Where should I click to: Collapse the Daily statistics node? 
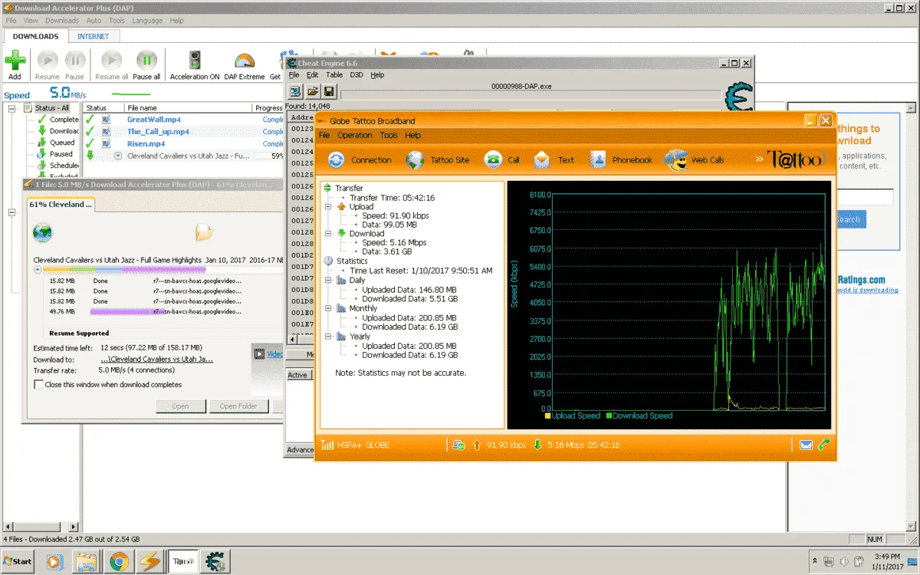328,281
